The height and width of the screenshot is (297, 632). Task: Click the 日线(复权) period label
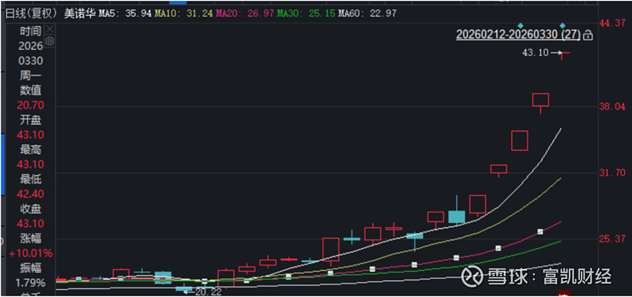tap(32, 13)
